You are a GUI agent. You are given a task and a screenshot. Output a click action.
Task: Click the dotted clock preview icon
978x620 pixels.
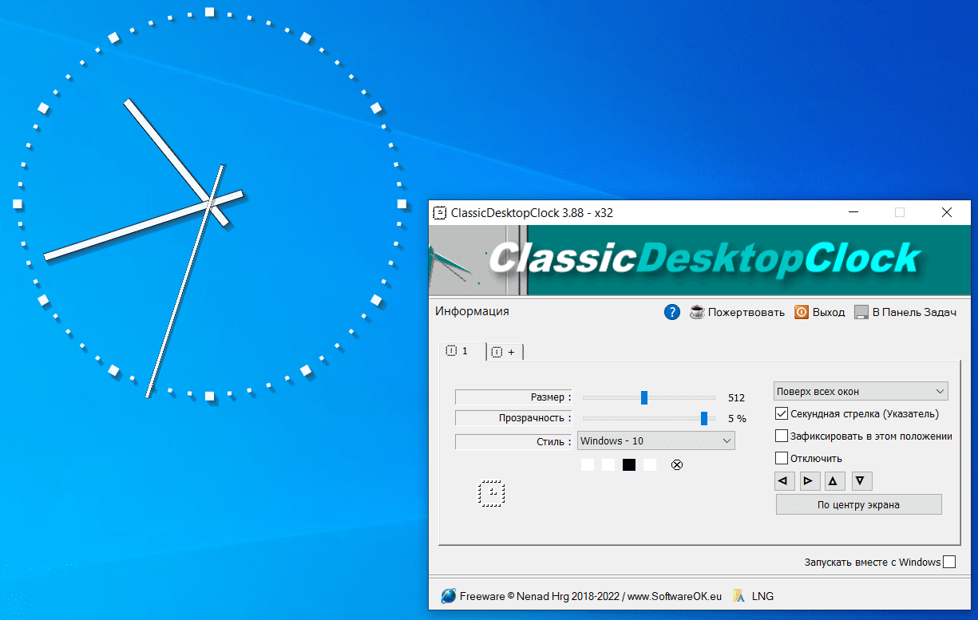[492, 493]
